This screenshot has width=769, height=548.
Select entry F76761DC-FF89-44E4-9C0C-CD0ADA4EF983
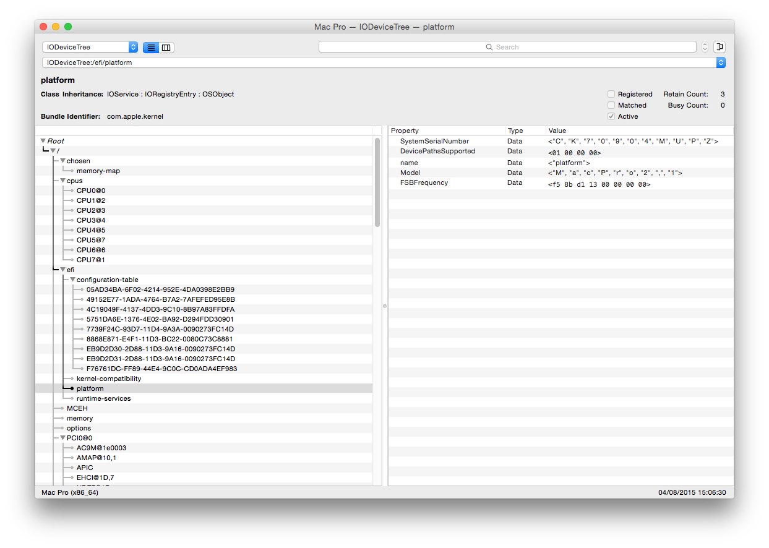pyautogui.click(x=162, y=369)
